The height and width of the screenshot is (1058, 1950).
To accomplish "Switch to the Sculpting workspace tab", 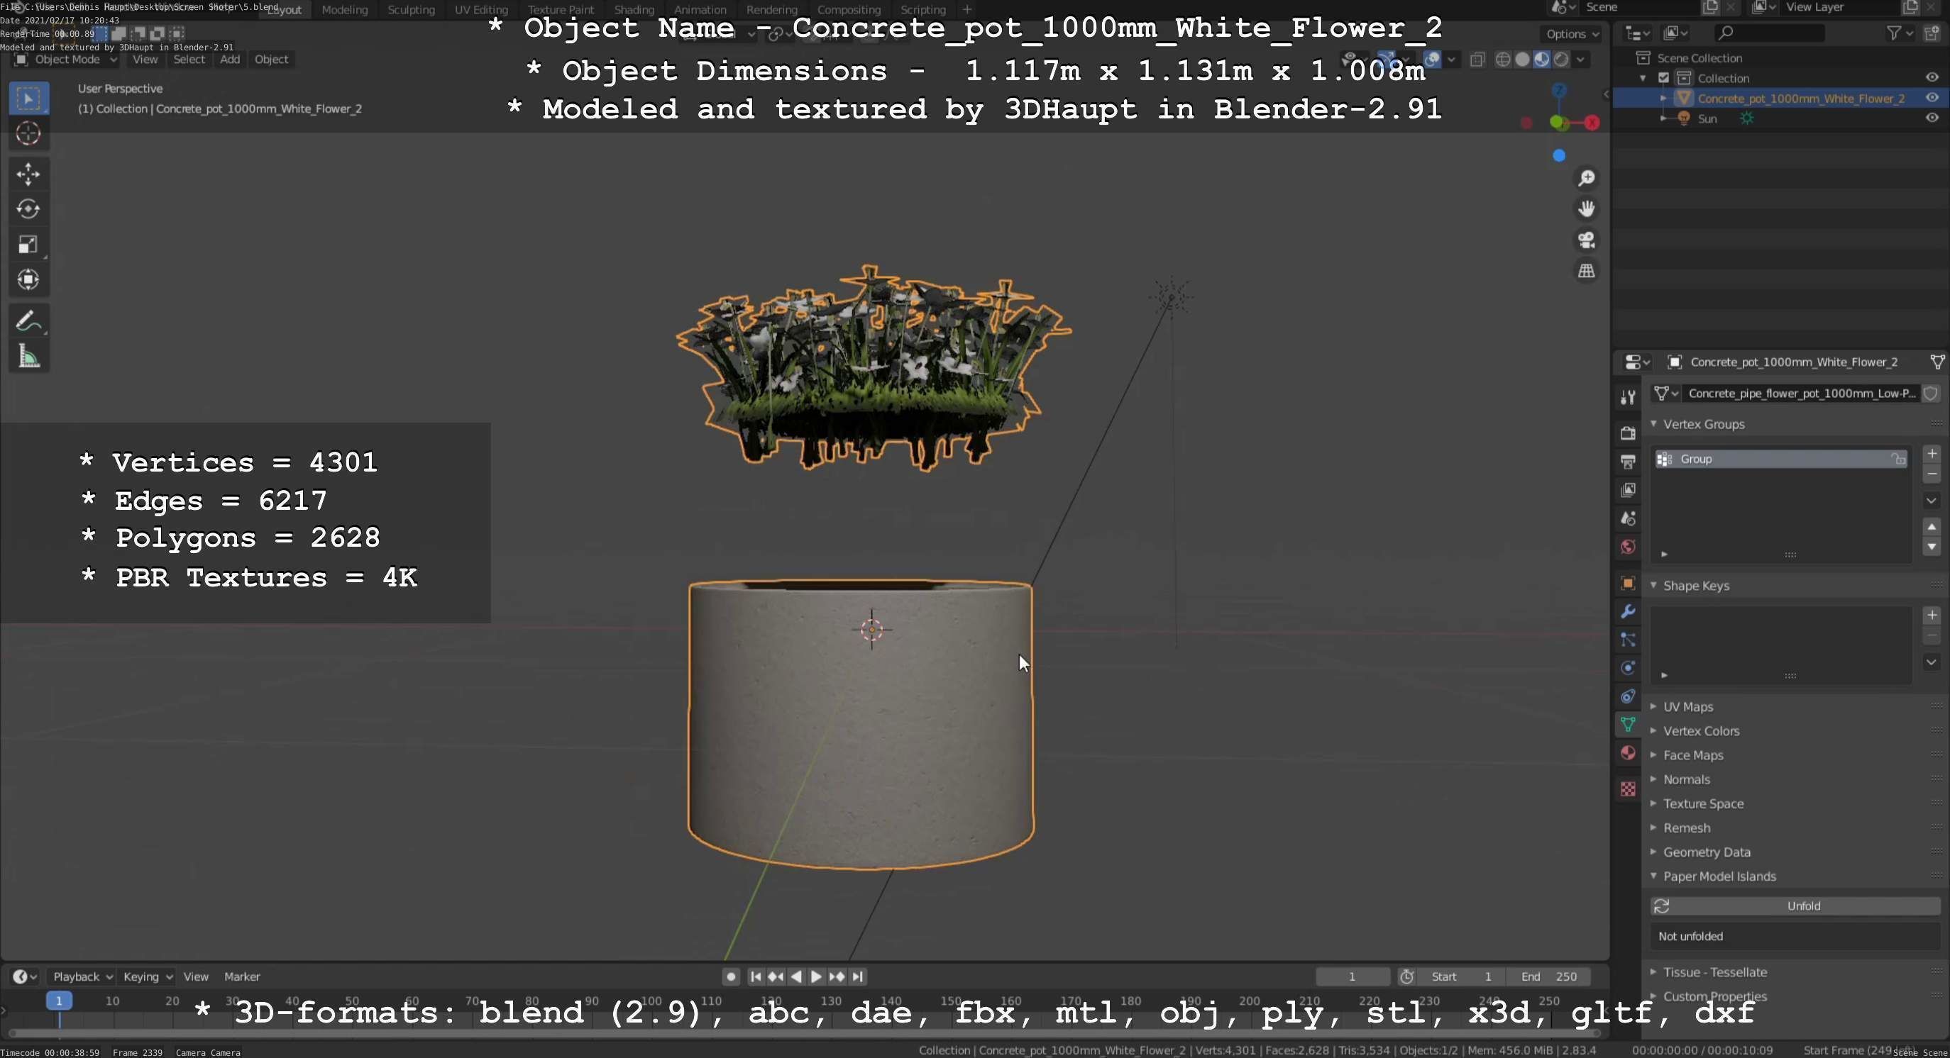I will [x=411, y=10].
